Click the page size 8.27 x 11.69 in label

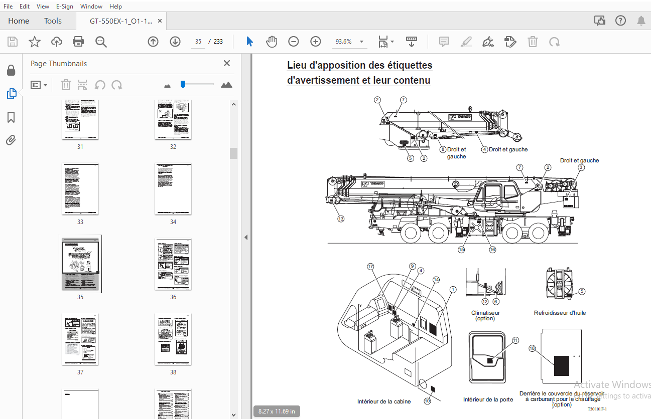pos(277,411)
